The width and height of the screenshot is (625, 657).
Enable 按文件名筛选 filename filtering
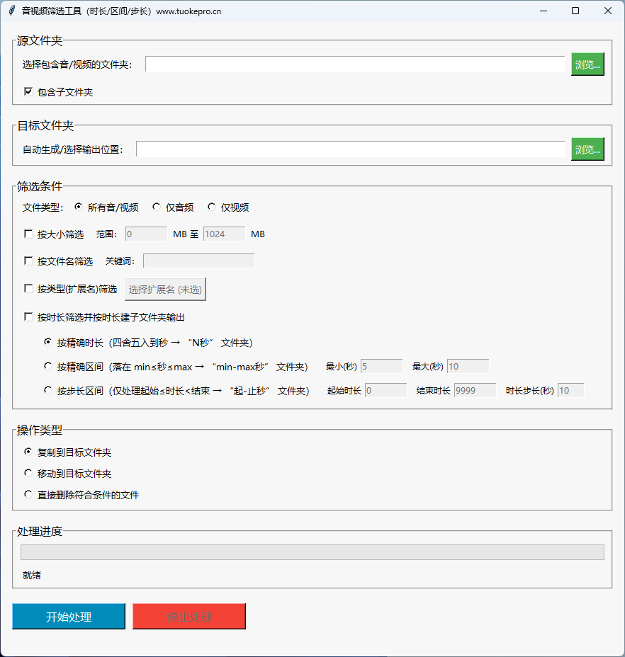28,261
